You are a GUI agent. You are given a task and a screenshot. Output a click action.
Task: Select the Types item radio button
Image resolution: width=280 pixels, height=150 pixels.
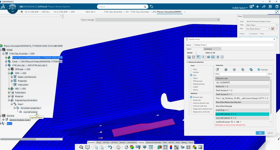click(191, 78)
